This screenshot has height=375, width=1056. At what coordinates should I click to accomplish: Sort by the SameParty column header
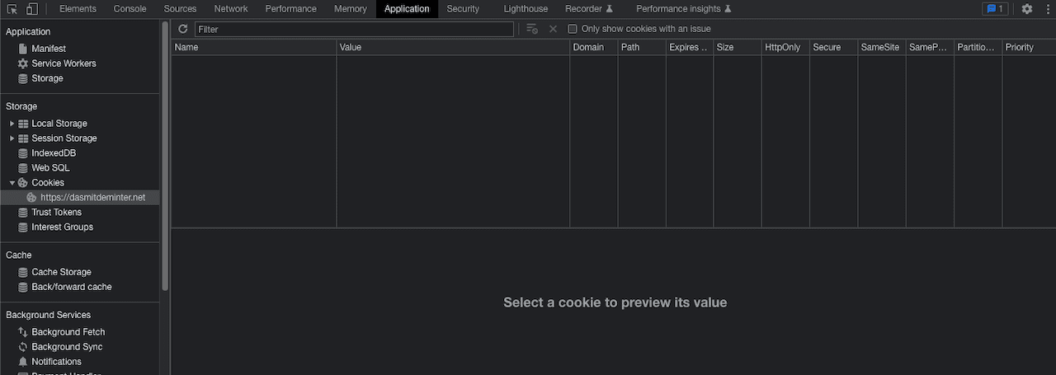[x=930, y=47]
